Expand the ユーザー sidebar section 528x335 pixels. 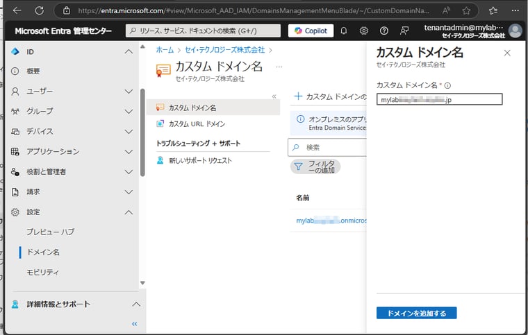point(129,92)
